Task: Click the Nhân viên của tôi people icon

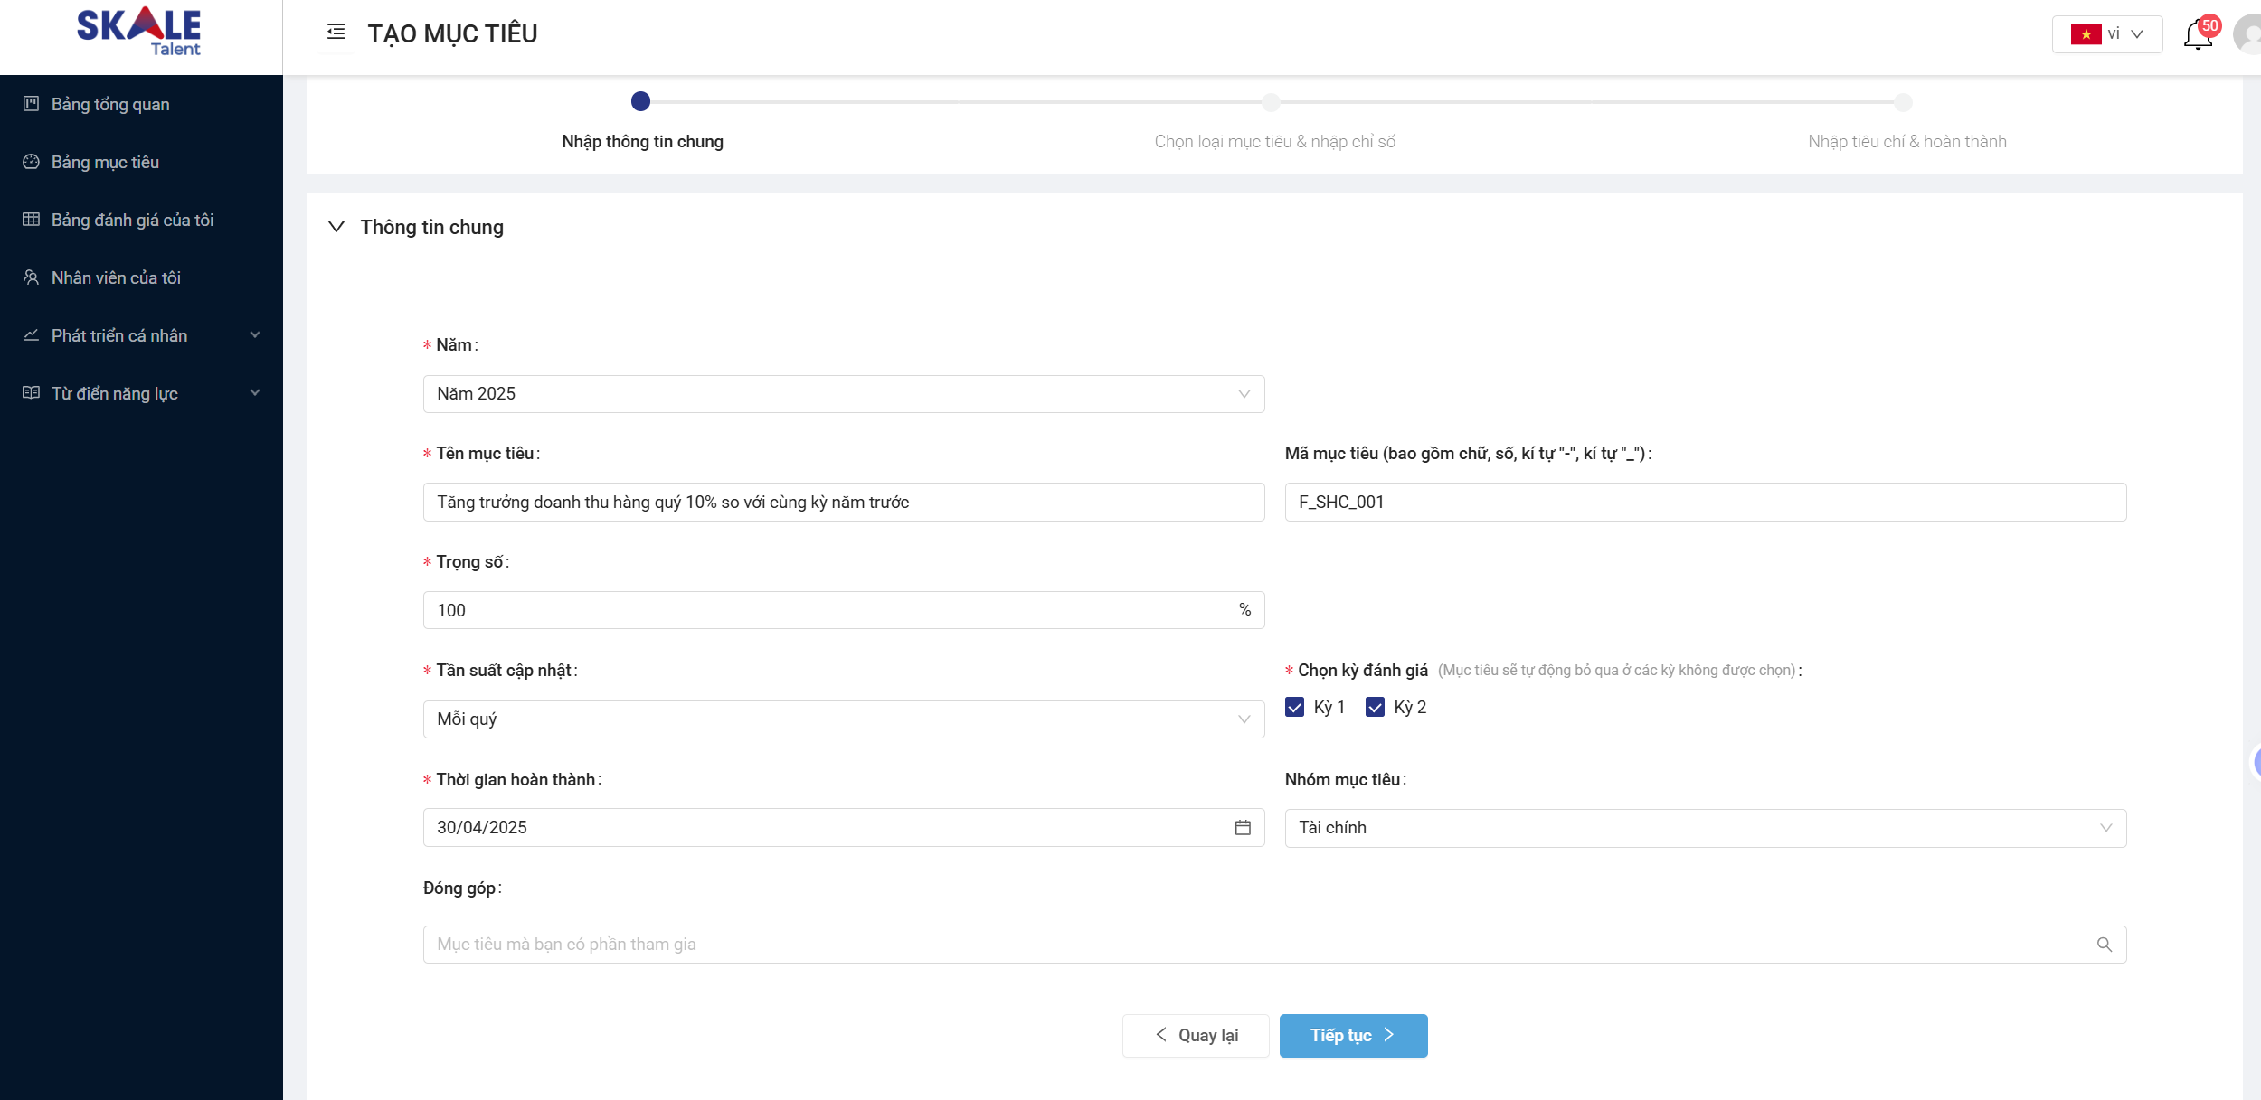Action: [32, 277]
